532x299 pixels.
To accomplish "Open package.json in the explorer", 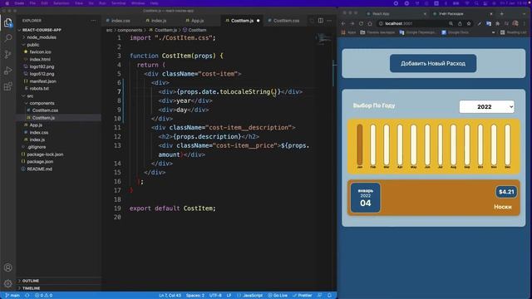I will pos(40,162).
